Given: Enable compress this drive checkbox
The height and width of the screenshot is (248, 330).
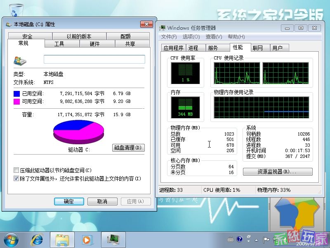Looking at the screenshot, I should (x=16, y=170).
